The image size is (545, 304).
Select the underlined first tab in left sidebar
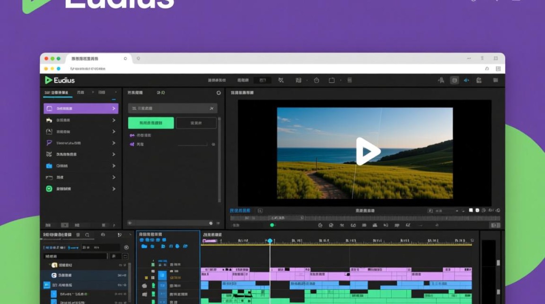click(x=58, y=93)
